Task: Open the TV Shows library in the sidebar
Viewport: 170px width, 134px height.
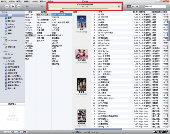Action: coord(10,21)
